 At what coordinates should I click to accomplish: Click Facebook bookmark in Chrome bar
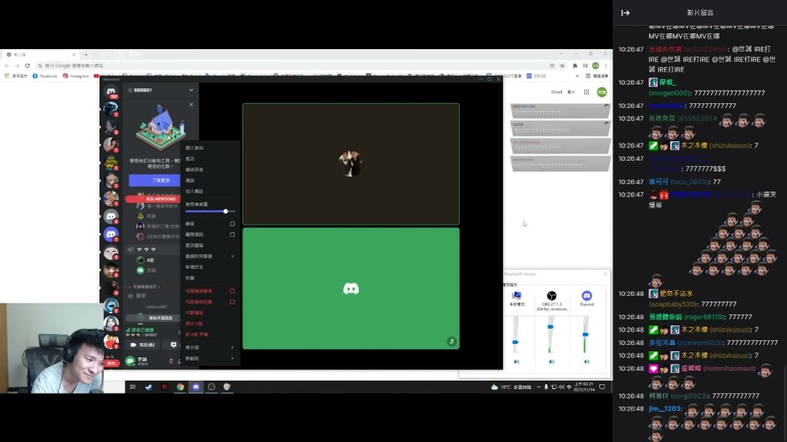(45, 76)
